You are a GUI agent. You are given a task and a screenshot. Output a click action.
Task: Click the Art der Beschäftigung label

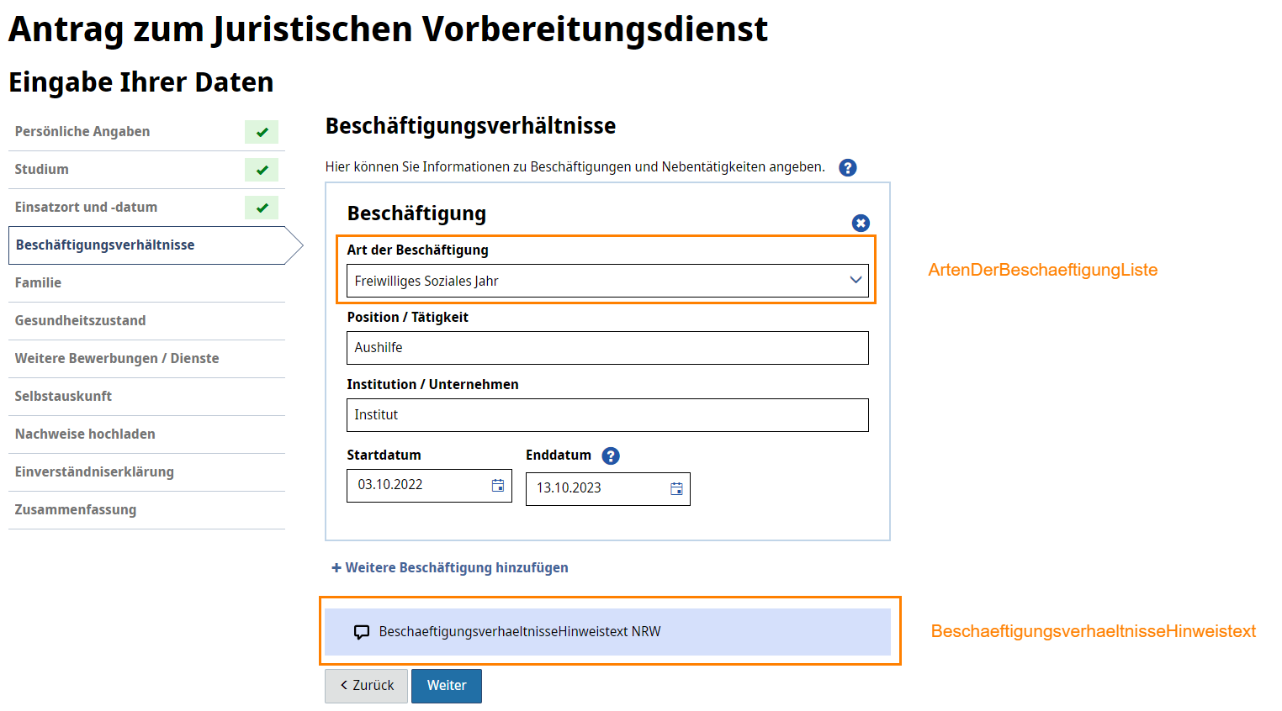pos(417,250)
